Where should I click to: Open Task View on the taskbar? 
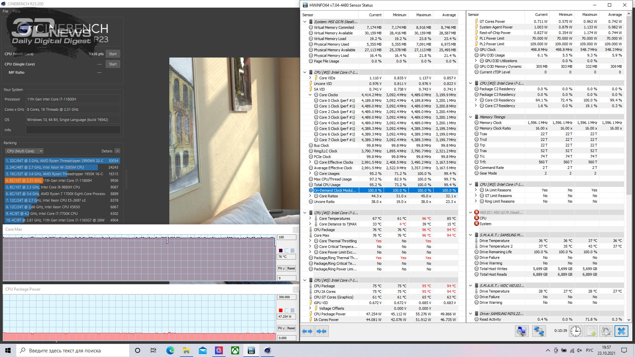click(x=153, y=350)
